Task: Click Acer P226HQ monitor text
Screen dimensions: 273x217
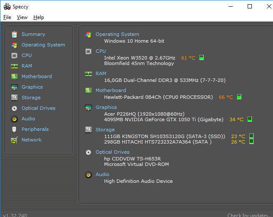Action: tap(144, 114)
